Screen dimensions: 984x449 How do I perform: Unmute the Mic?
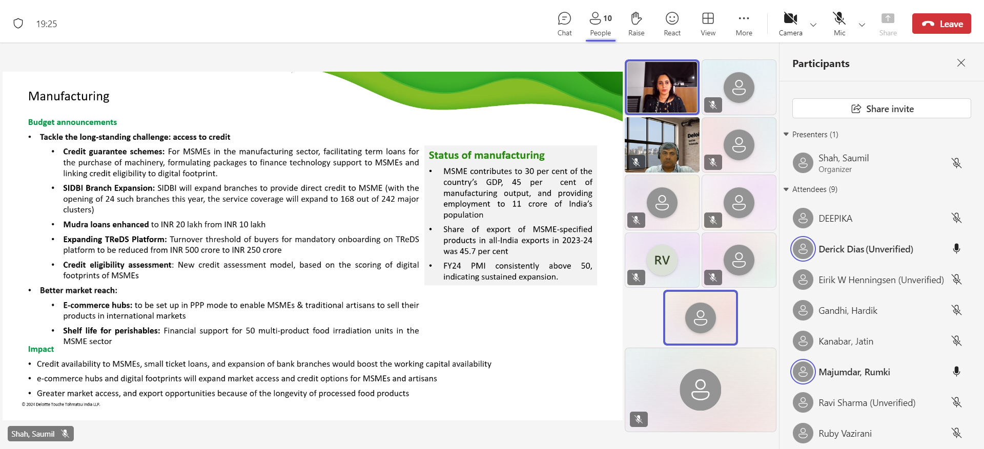coord(839,24)
